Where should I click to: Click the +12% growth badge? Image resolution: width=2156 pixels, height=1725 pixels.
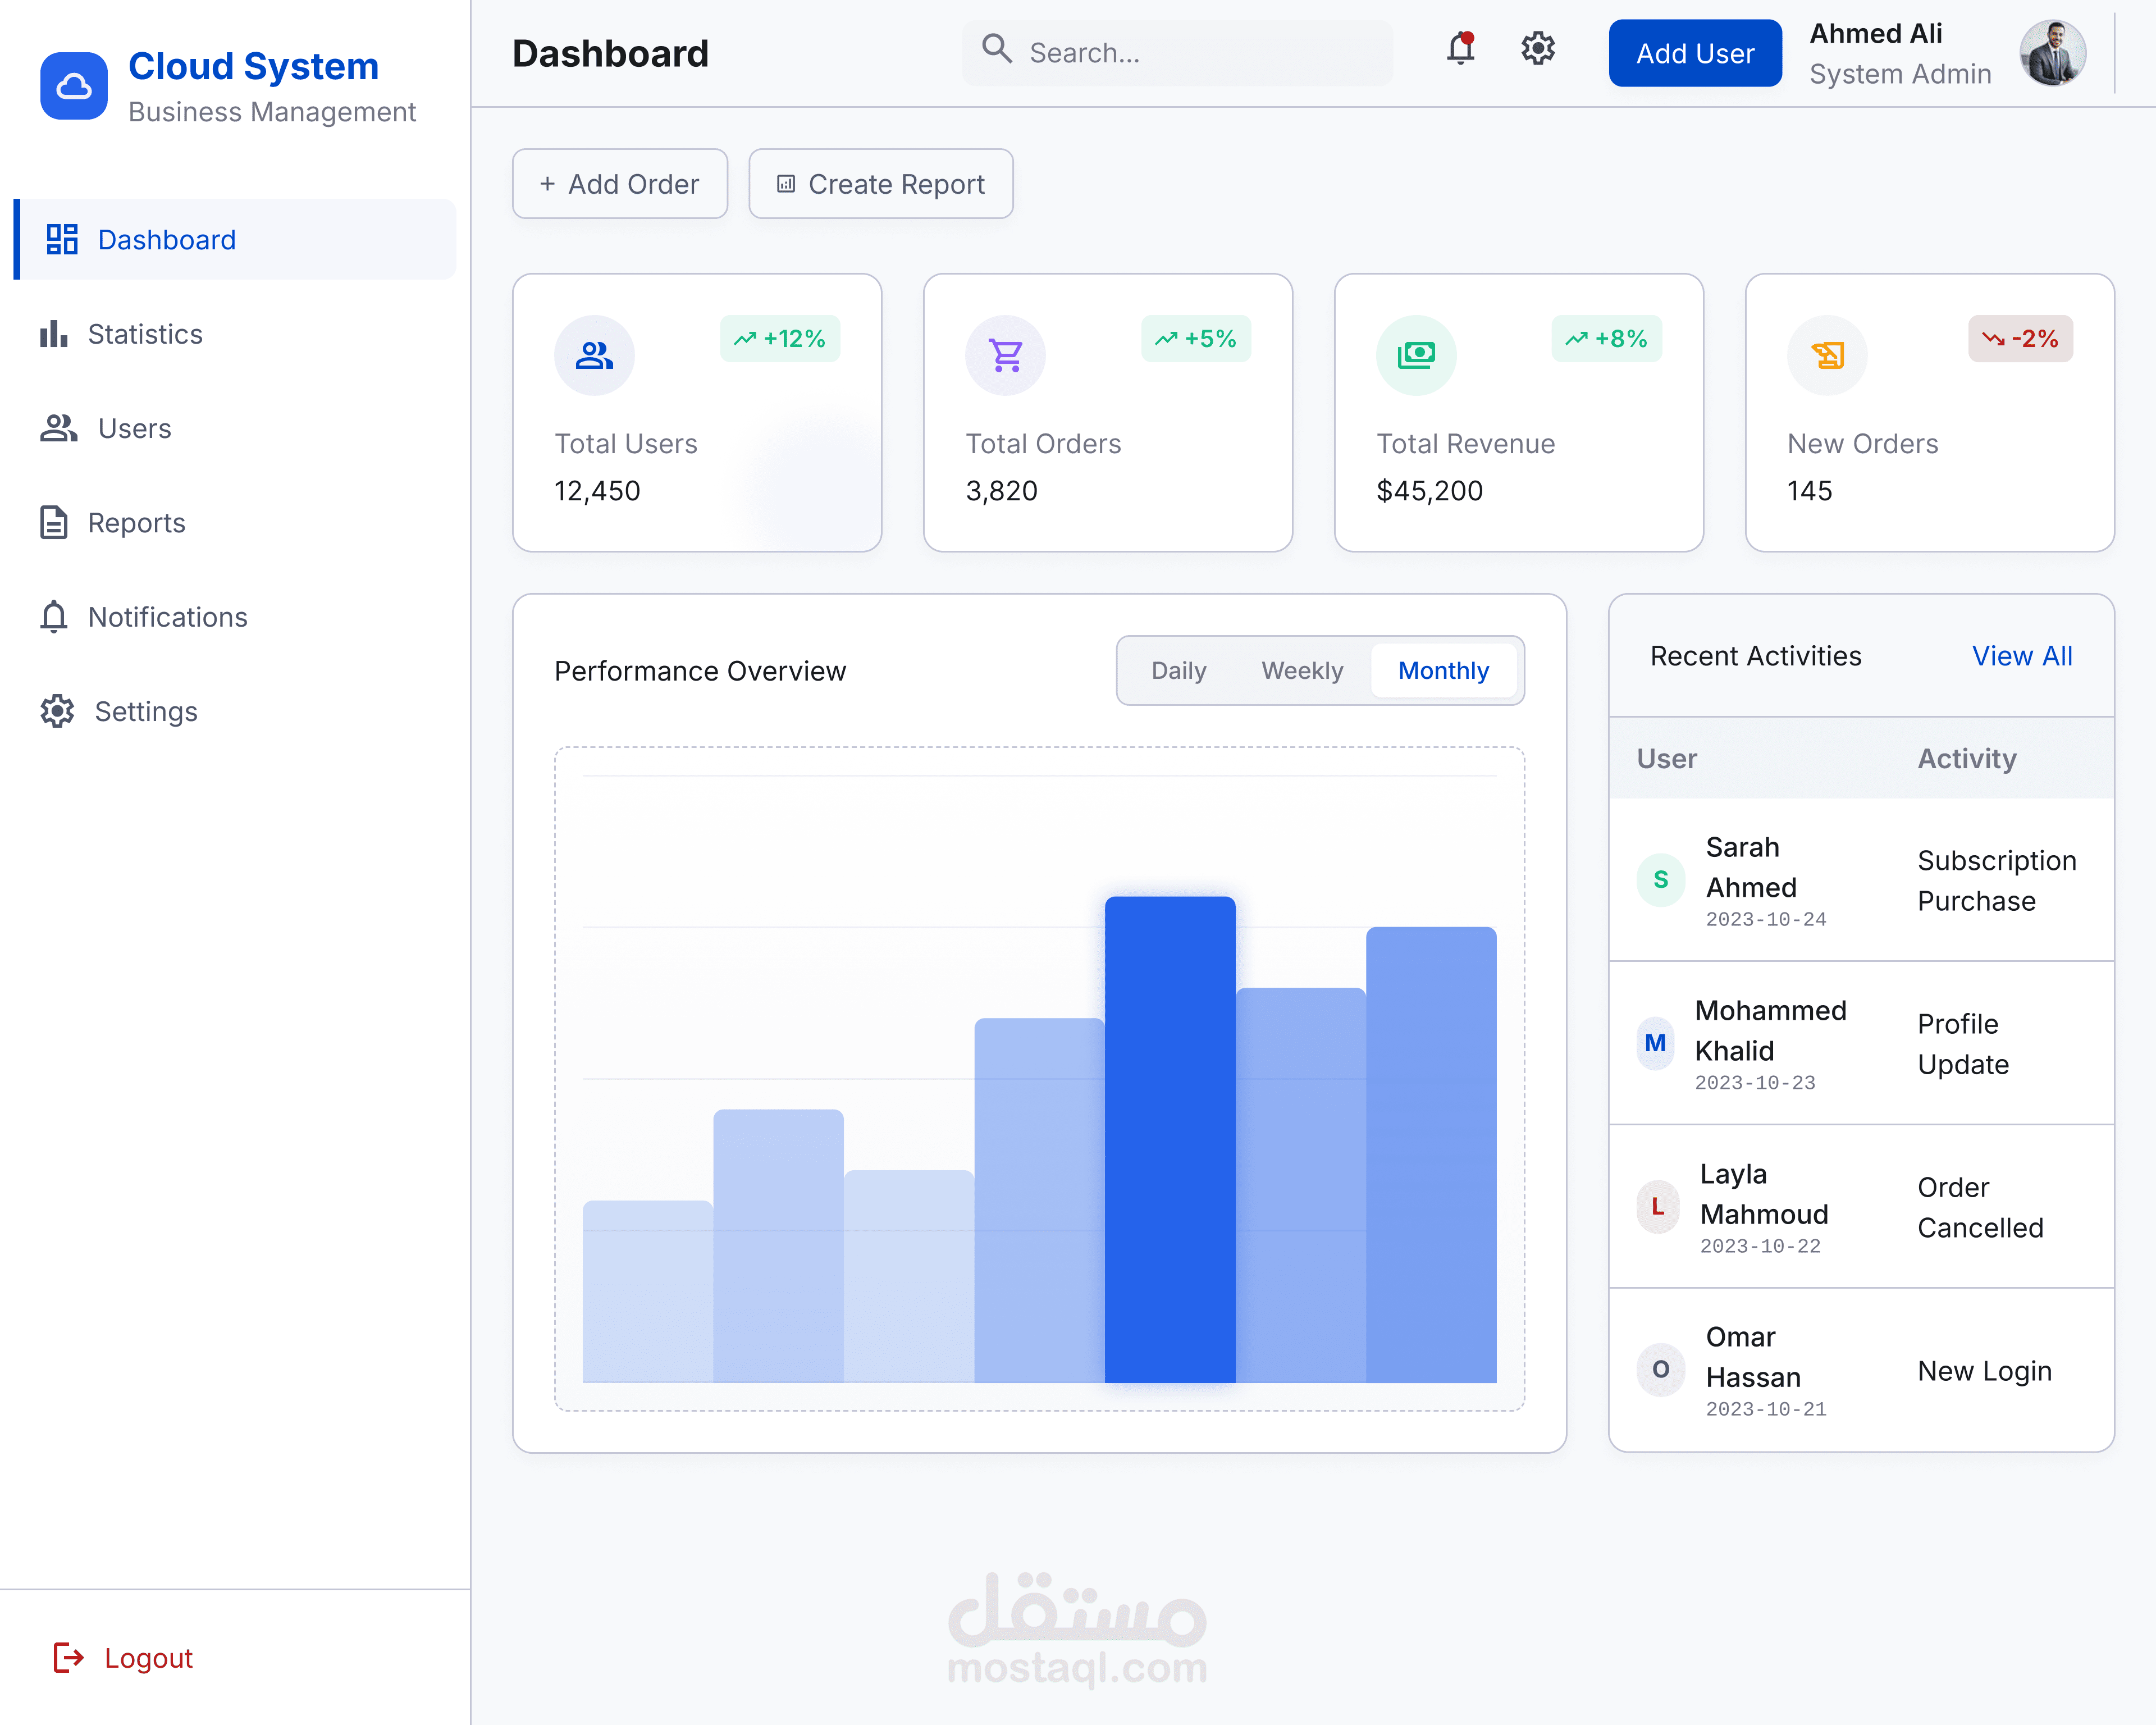point(780,339)
